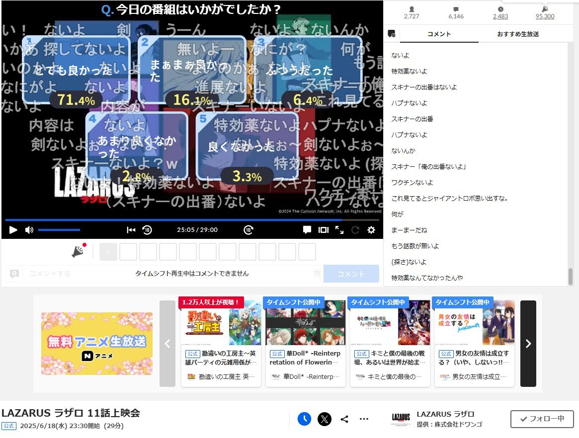579x438 pixels.
Task: Jump to beginning of the video
Action: [131, 230]
